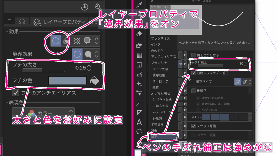Select the straight Line figure tool
This screenshot has height=156, width=277.
click(x=139, y=103)
